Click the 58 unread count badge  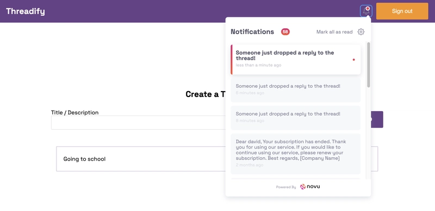[285, 32]
